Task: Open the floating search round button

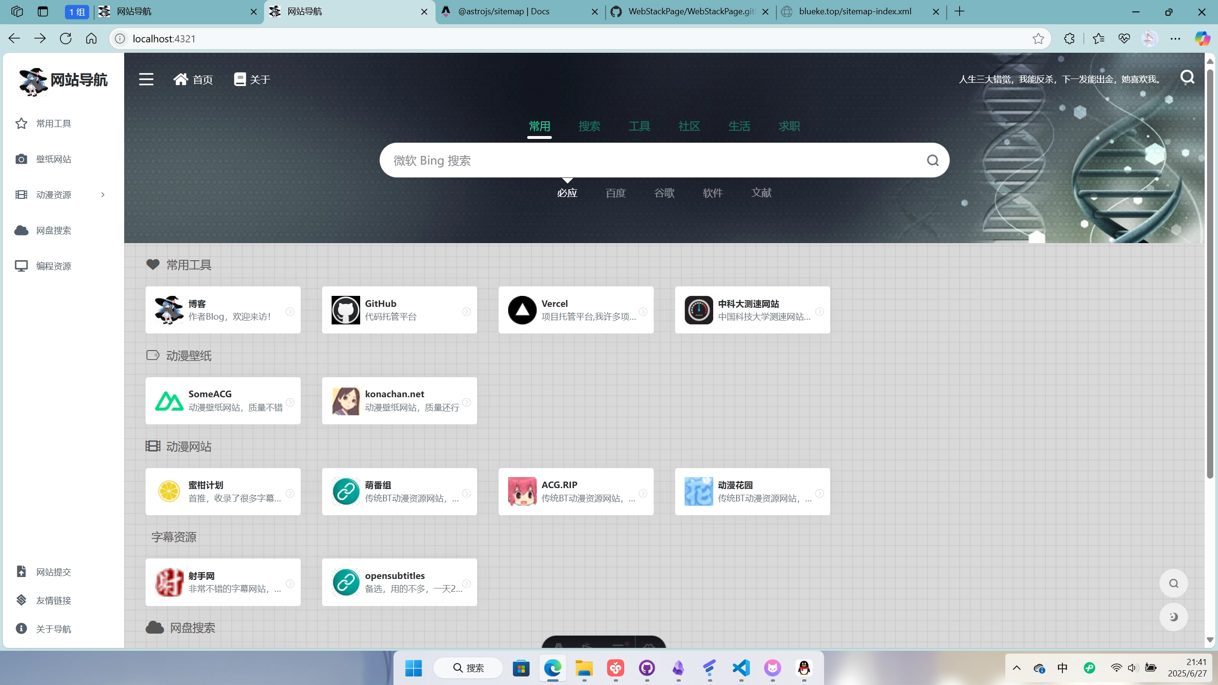Action: click(x=1173, y=583)
